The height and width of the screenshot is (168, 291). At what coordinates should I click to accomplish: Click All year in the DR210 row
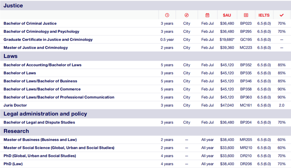(x=207, y=156)
